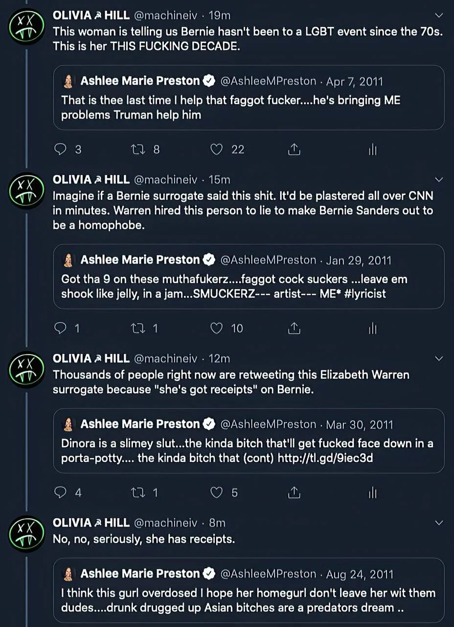
Task: Expand options chevron on the 19m tweet
Action: (x=439, y=15)
